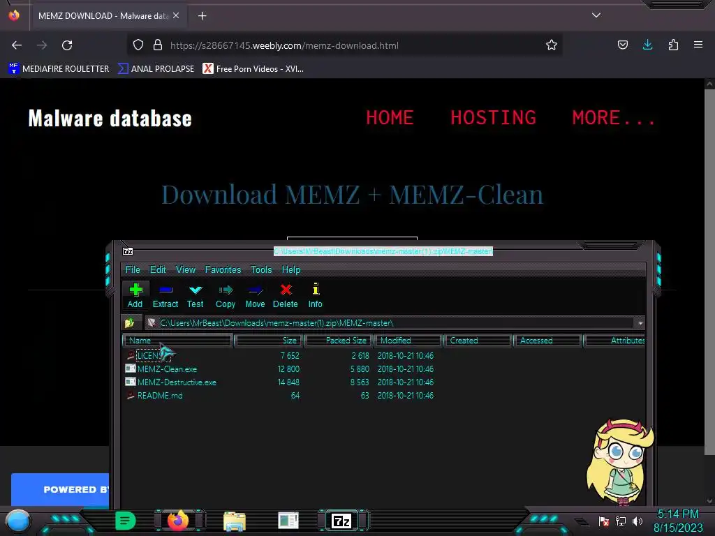Image resolution: width=715 pixels, height=536 pixels.
Task: Open the green chat app on taskbar
Action: pyautogui.click(x=125, y=521)
